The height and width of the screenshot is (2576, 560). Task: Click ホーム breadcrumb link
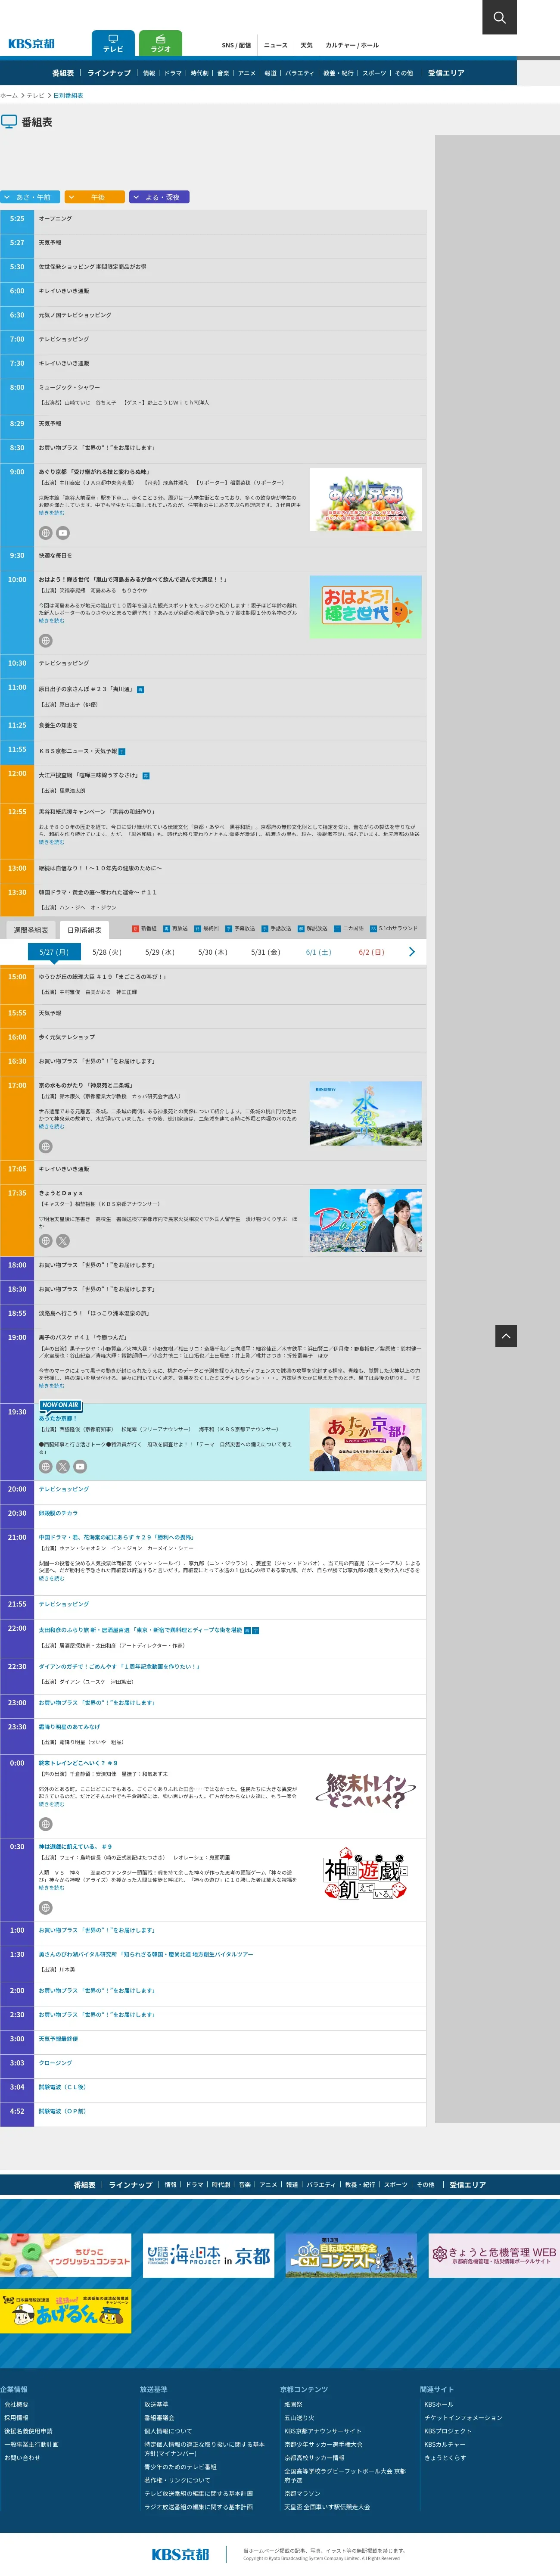click(x=9, y=96)
